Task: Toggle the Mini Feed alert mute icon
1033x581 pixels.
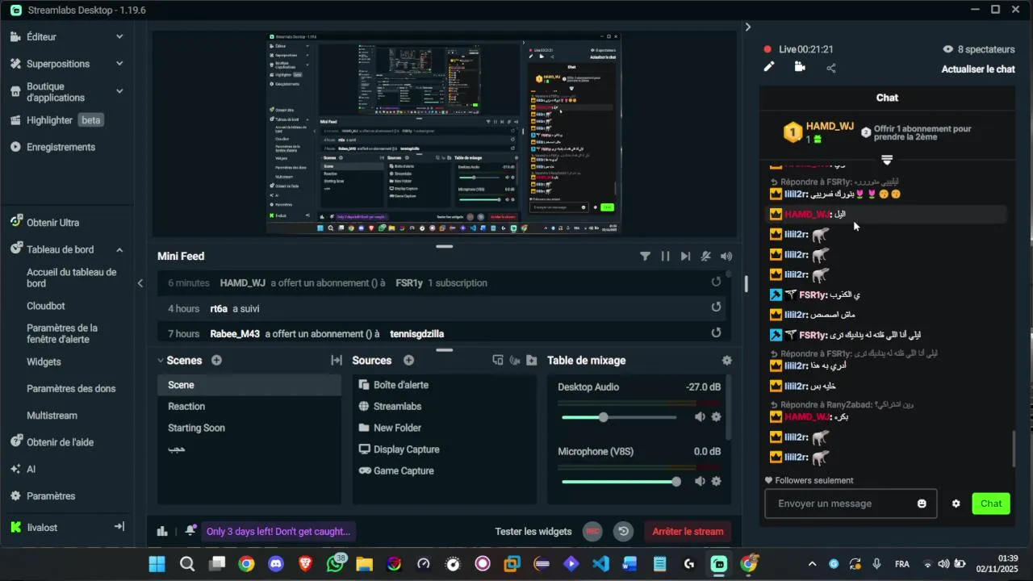Action: [x=706, y=257]
